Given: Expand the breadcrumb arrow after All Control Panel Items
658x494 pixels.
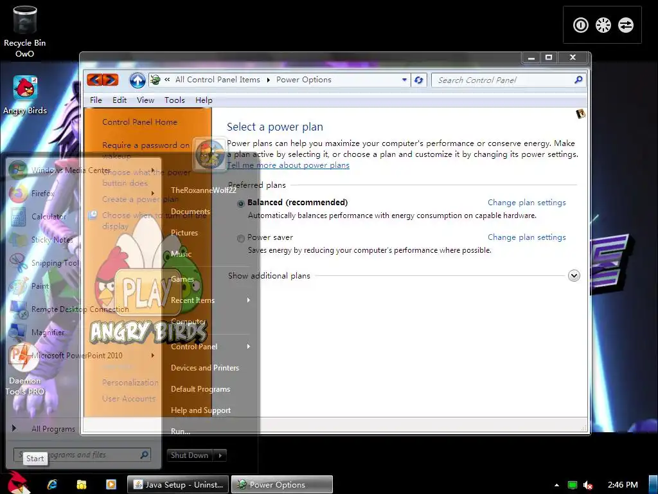Looking at the screenshot, I should click(268, 80).
